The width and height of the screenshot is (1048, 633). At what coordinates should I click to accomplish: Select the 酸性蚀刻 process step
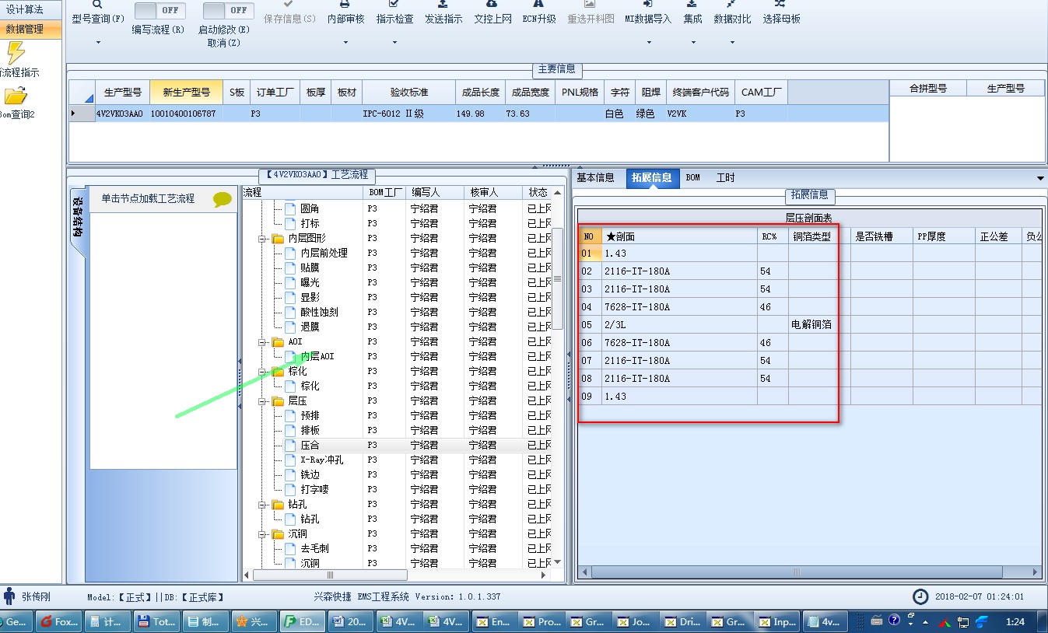coord(319,313)
